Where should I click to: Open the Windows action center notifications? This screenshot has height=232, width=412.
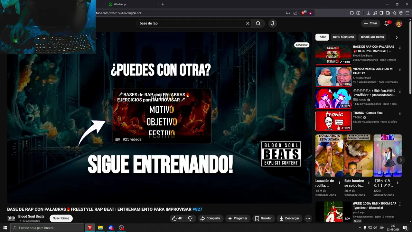click(405, 228)
